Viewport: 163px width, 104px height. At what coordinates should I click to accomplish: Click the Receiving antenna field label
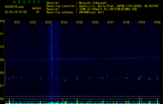[x=60, y=12]
